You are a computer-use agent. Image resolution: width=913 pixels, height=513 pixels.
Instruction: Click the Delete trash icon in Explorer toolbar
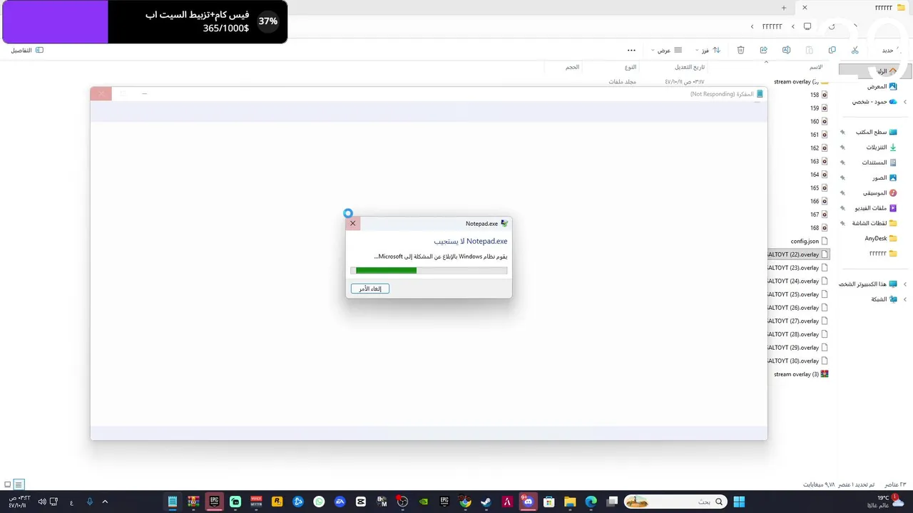coord(740,50)
